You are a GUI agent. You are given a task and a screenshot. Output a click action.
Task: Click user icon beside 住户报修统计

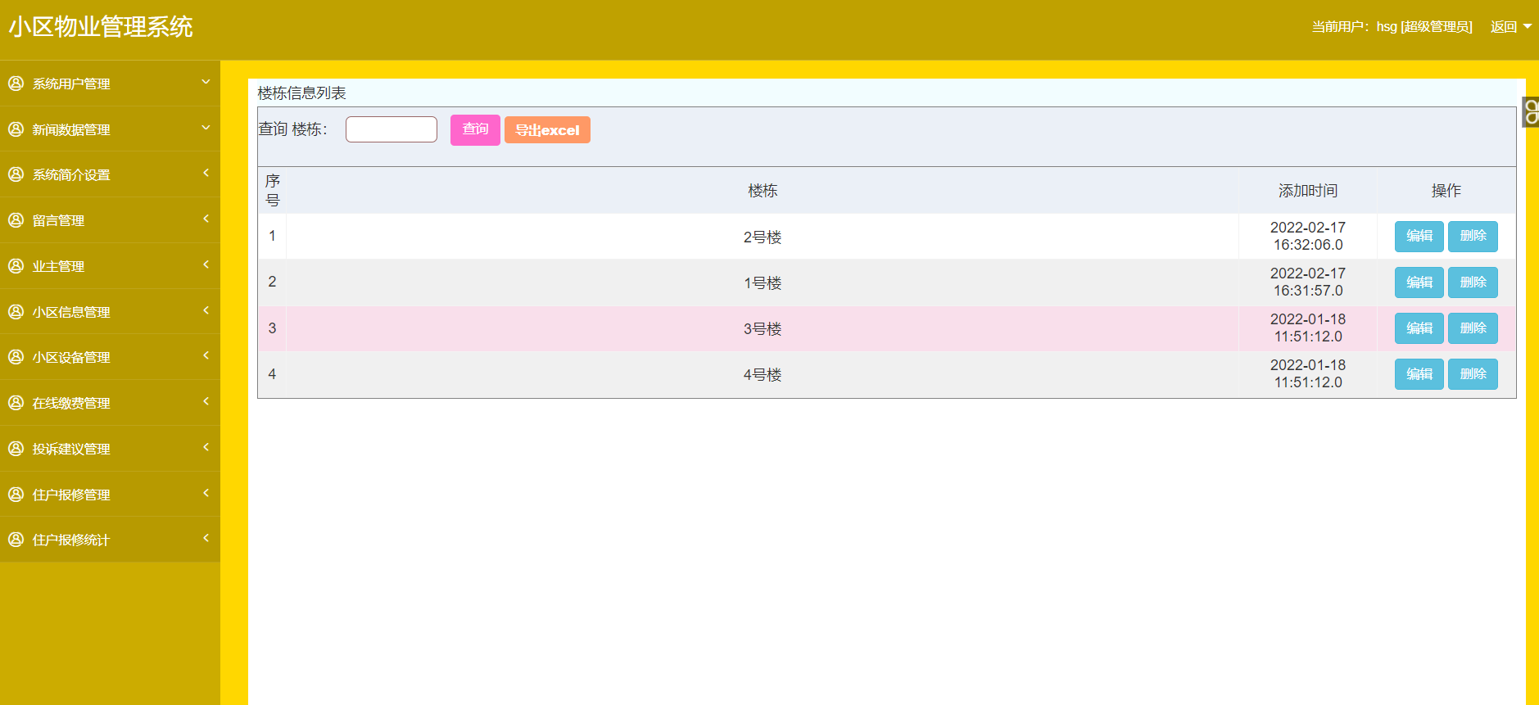pyautogui.click(x=16, y=540)
